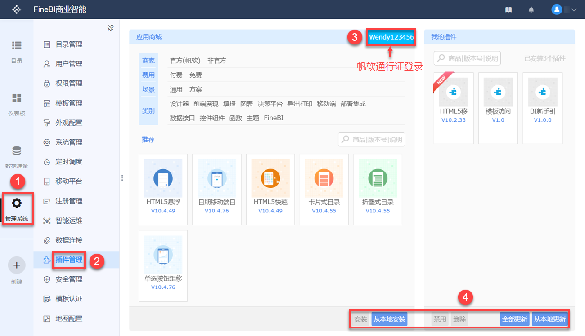This screenshot has width=585, height=336.
Task: Open 系统管理 in the side menu
Action: click(69, 142)
